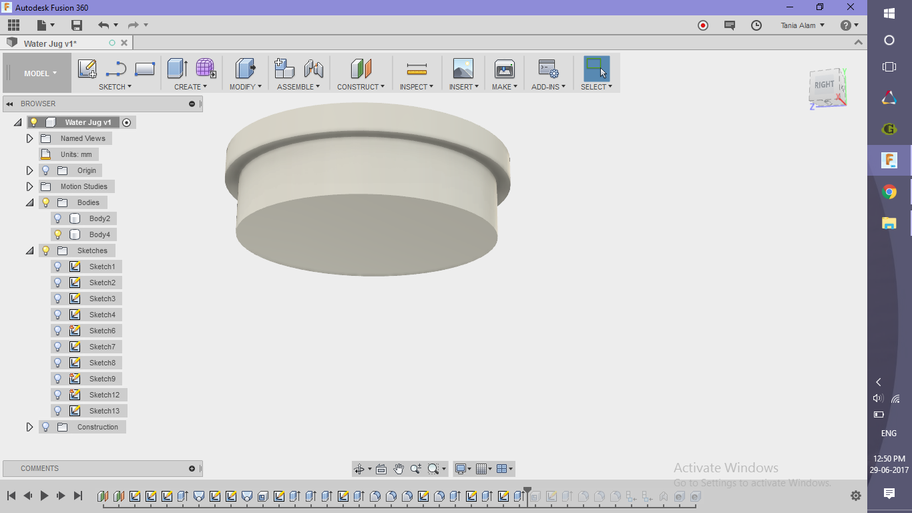Viewport: 912px width, 513px height.
Task: Click the Undo arrow
Action: 103,25
